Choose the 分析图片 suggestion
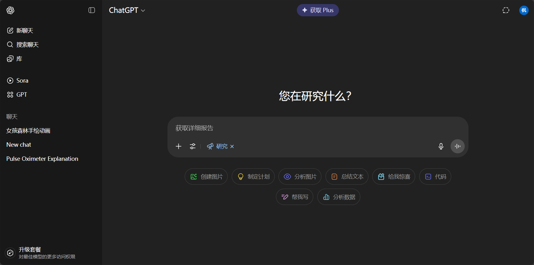The width and height of the screenshot is (534, 265). point(300,176)
